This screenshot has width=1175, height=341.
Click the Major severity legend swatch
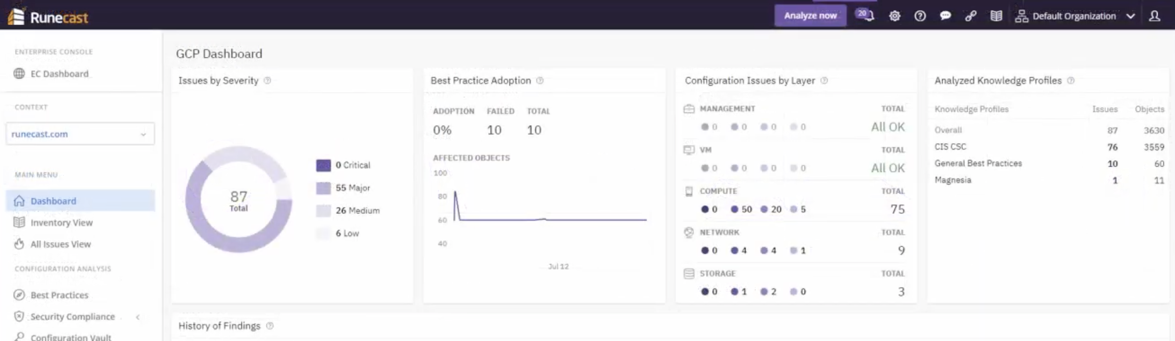tap(323, 188)
